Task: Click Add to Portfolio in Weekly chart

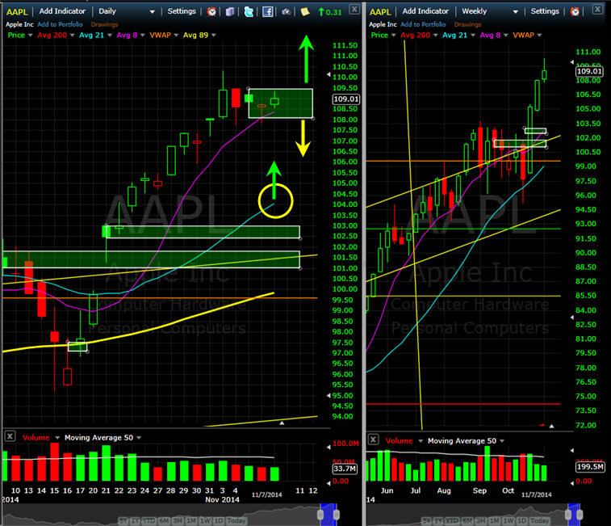Action: pos(423,24)
